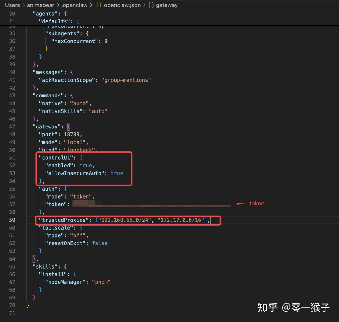339x322 pixels.
Task: Click the braces icon before gateway breadcrumb
Action: pos(151,5)
